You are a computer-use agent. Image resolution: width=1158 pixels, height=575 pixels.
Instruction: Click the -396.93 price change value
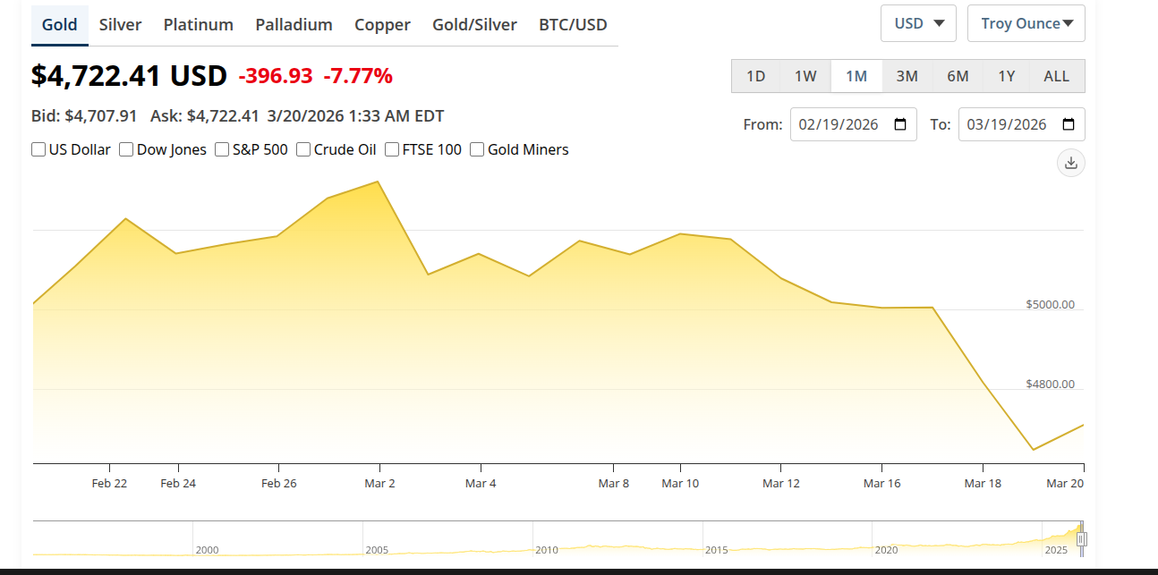276,76
